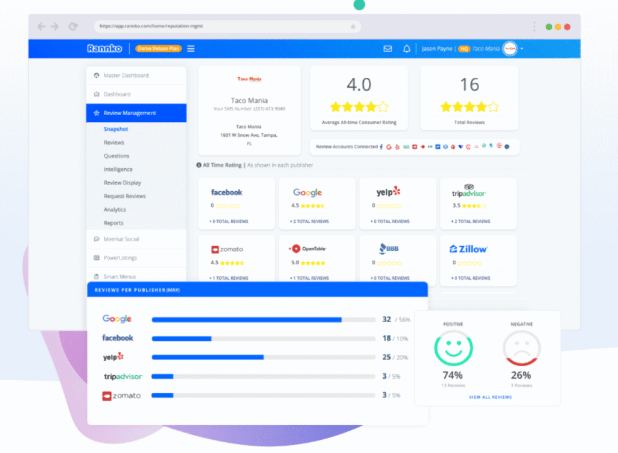Bookmark page with the star icon
The height and width of the screenshot is (453, 618).
pos(353,27)
